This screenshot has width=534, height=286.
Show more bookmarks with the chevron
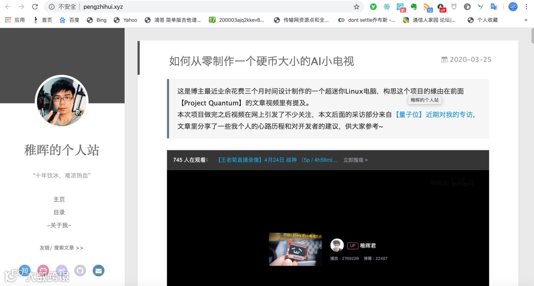point(526,20)
